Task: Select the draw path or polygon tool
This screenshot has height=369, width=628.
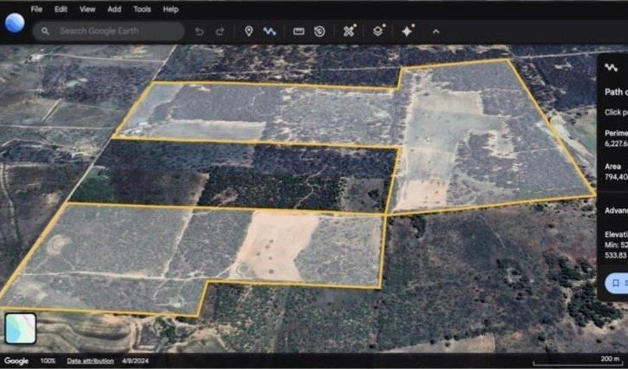Action: [269, 31]
